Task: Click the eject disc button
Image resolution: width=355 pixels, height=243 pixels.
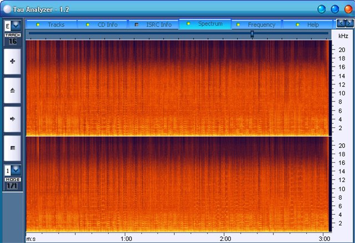Action: pyautogui.click(x=12, y=90)
